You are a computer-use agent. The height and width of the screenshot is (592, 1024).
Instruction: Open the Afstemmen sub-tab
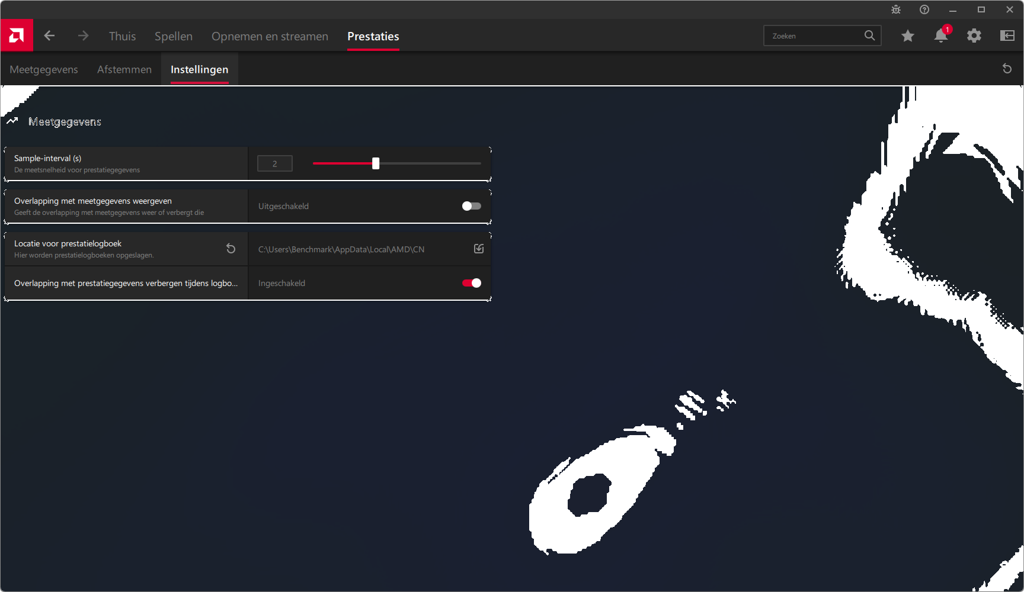[124, 69]
